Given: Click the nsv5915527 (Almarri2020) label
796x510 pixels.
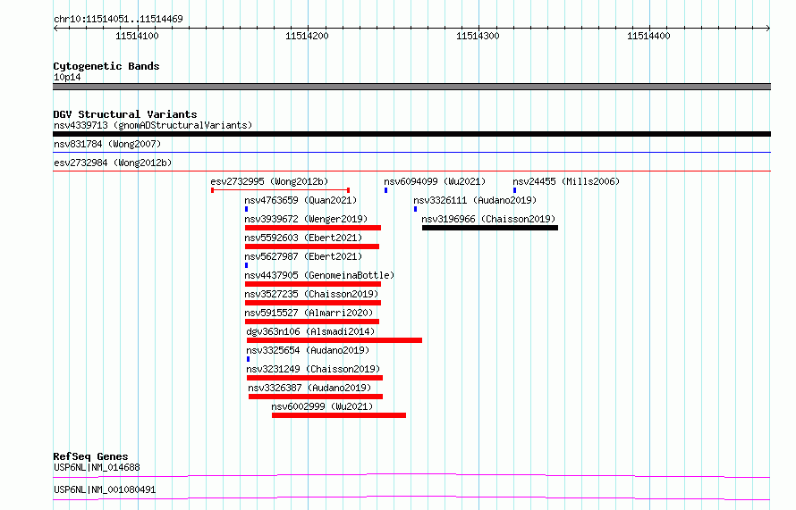Looking at the screenshot, I should click(309, 313).
